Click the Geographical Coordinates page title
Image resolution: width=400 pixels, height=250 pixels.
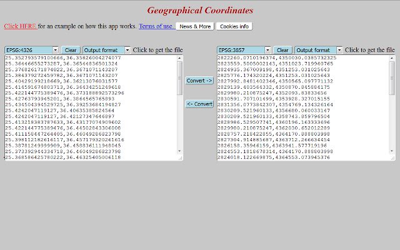(200, 11)
